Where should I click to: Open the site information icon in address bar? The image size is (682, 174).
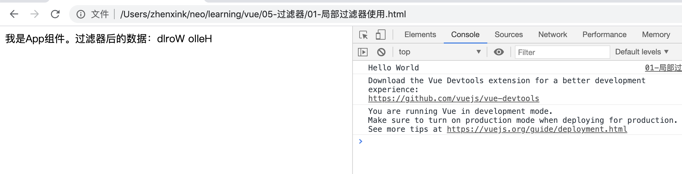click(81, 14)
